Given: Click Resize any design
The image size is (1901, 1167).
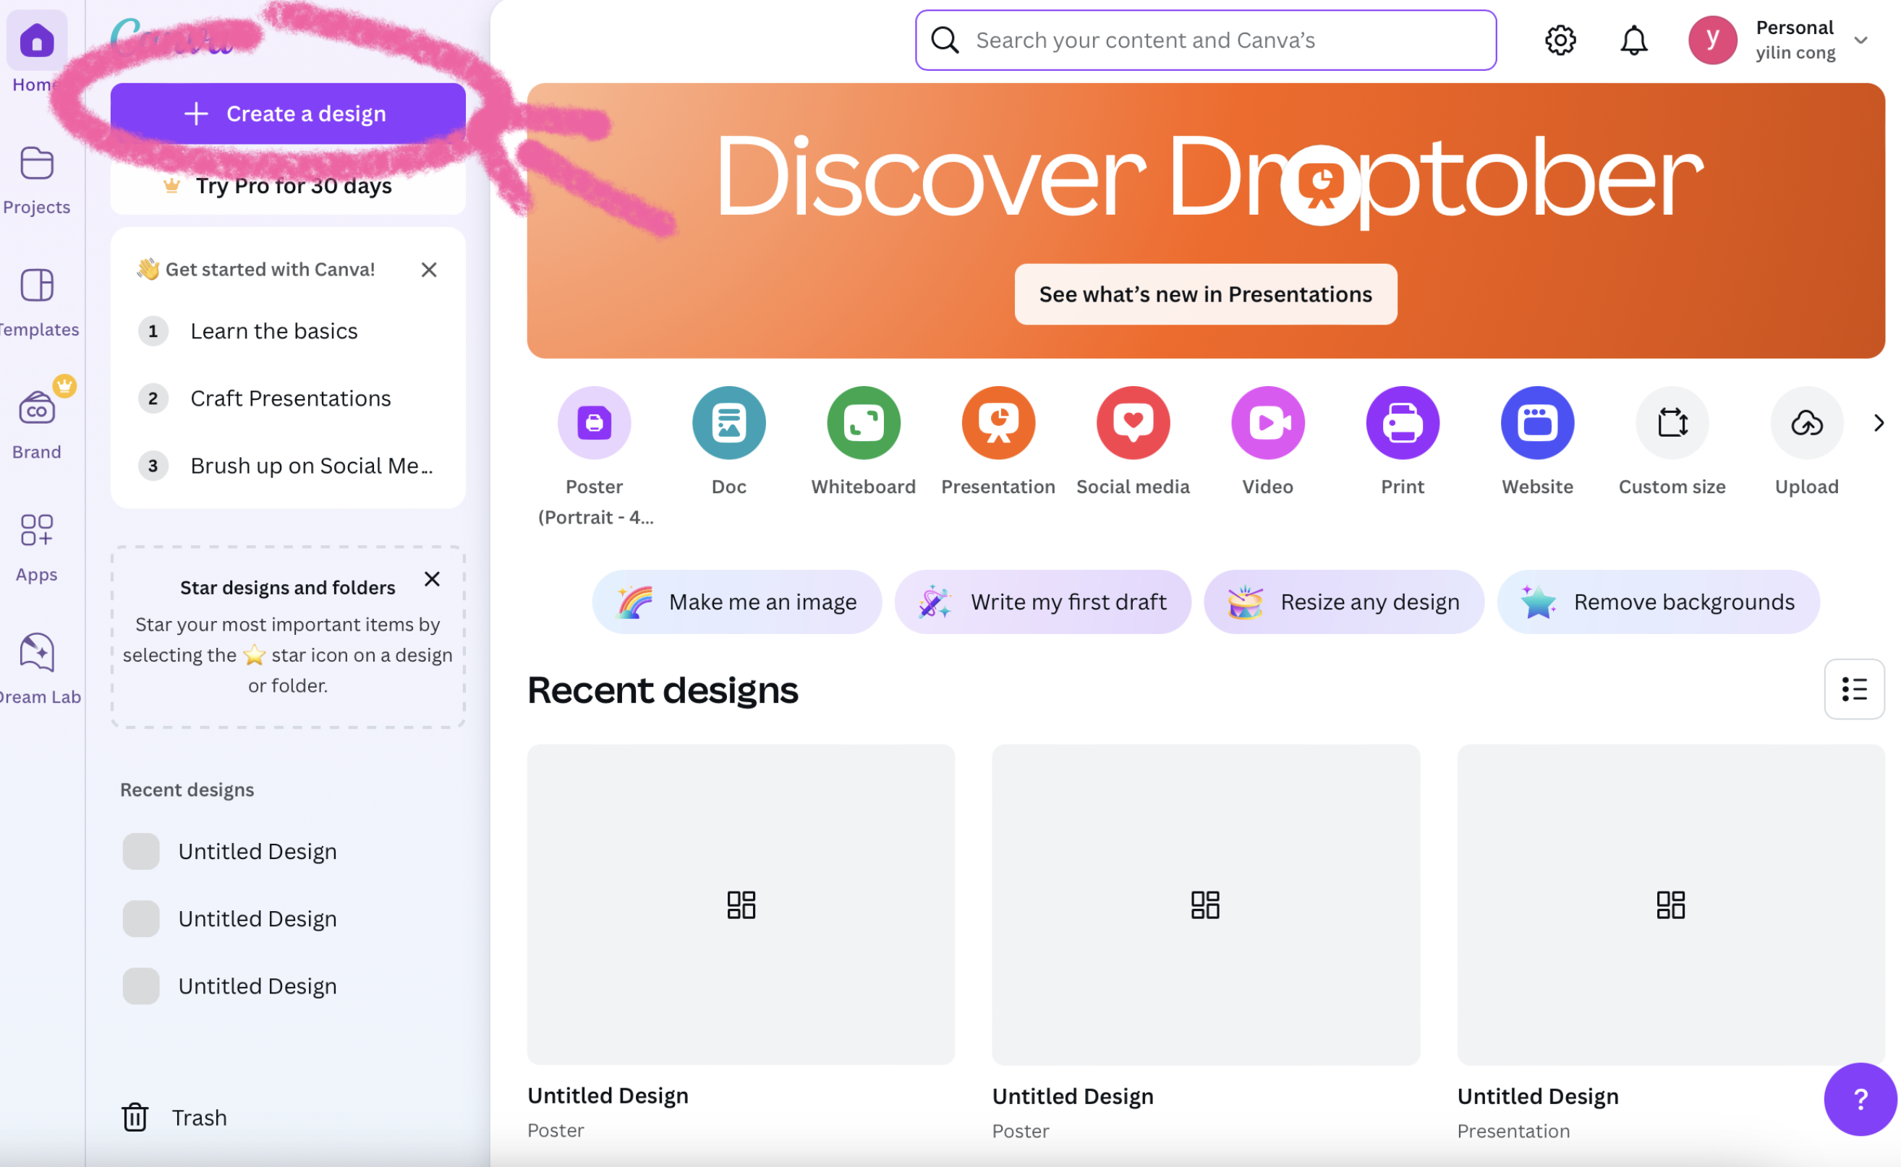Looking at the screenshot, I should tap(1343, 602).
